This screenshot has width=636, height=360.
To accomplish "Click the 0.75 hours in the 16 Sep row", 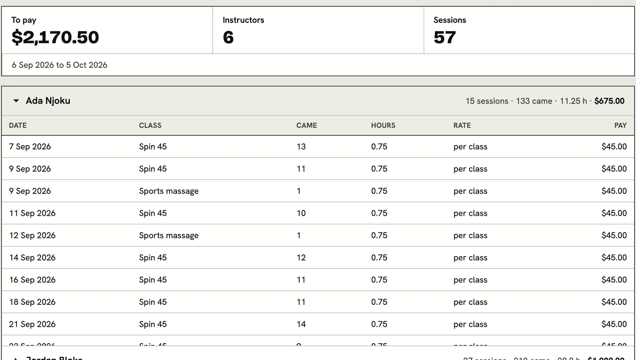I will pos(379,280).
